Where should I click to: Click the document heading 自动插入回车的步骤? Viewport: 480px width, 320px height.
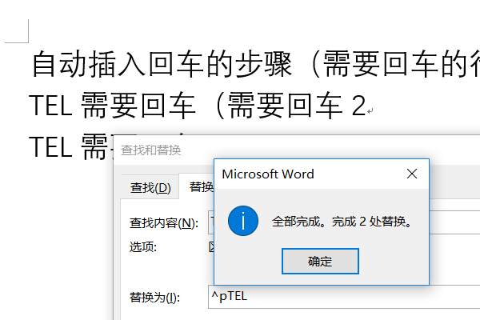pos(162,64)
